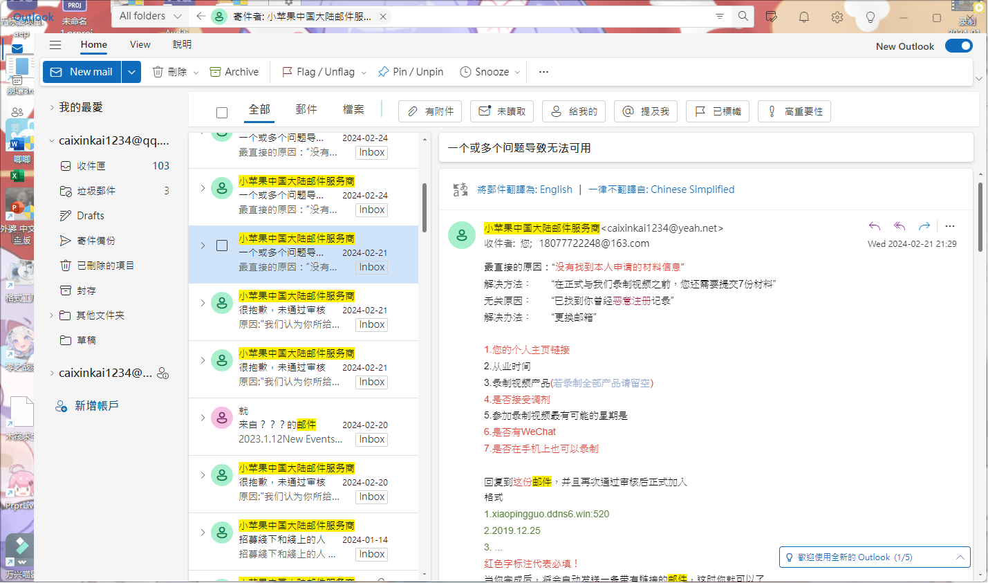Collapse caixinkai1234@qq account tree
988x583 pixels.
pyautogui.click(x=52, y=140)
